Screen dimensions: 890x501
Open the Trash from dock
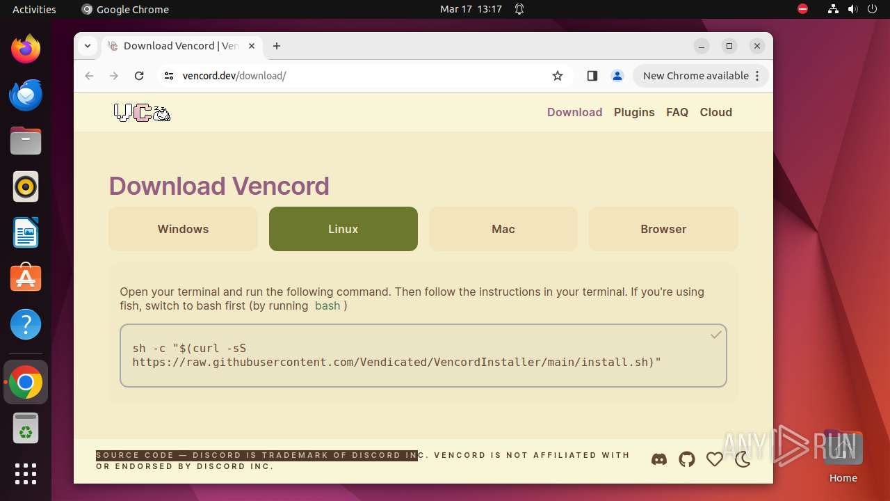pos(26,429)
